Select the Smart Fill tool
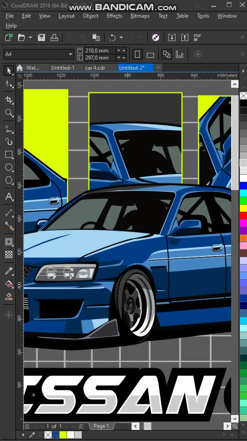Image resolution: width=247 pixels, height=441 pixels. (x=9, y=297)
